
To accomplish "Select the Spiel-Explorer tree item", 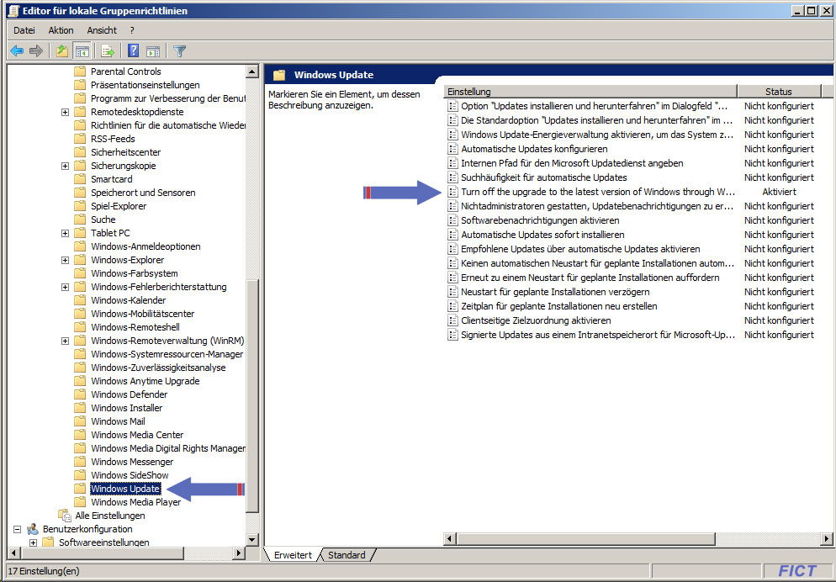I will (x=119, y=206).
